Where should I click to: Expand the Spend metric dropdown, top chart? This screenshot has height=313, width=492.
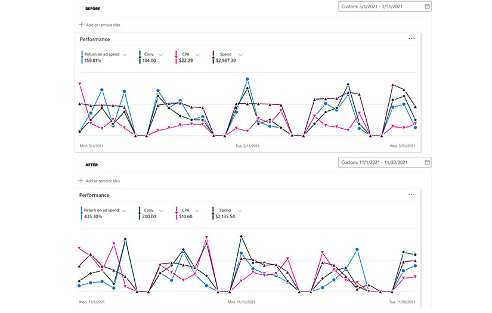240,55
